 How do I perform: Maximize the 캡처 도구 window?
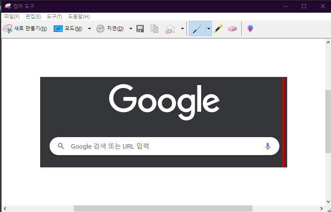point(304,6)
